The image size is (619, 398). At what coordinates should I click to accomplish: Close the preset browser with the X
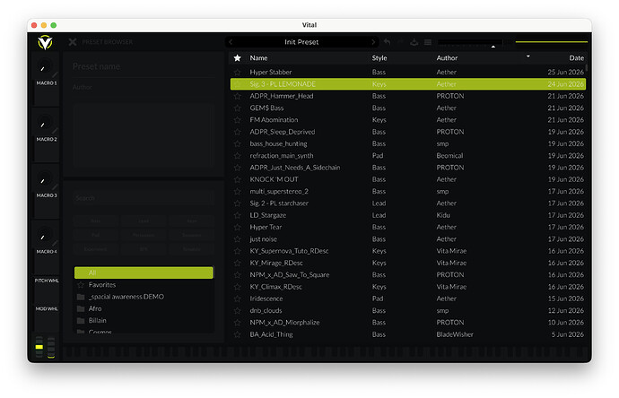[73, 42]
